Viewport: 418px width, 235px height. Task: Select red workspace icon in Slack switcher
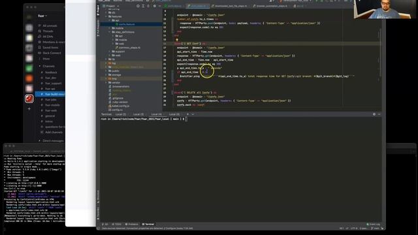29,99
